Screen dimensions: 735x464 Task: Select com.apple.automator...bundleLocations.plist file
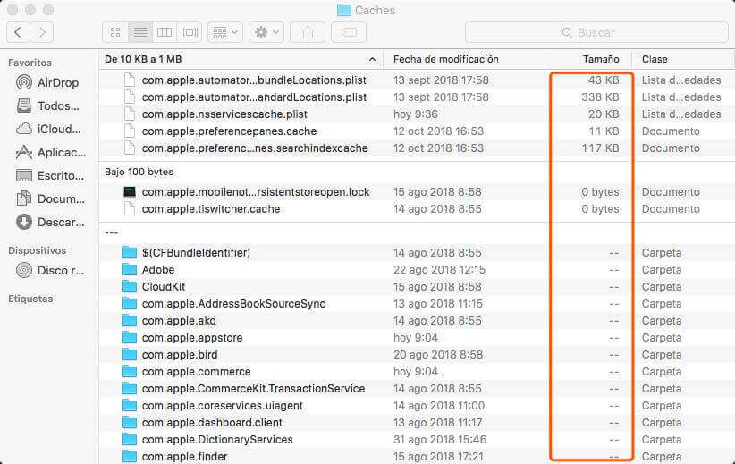[x=254, y=80]
